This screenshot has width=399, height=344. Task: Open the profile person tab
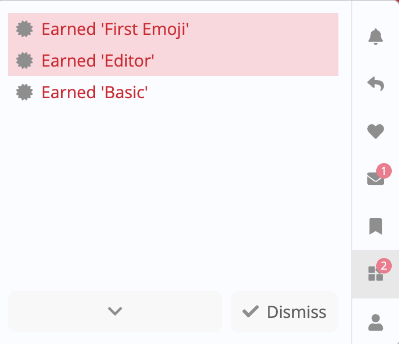376,322
